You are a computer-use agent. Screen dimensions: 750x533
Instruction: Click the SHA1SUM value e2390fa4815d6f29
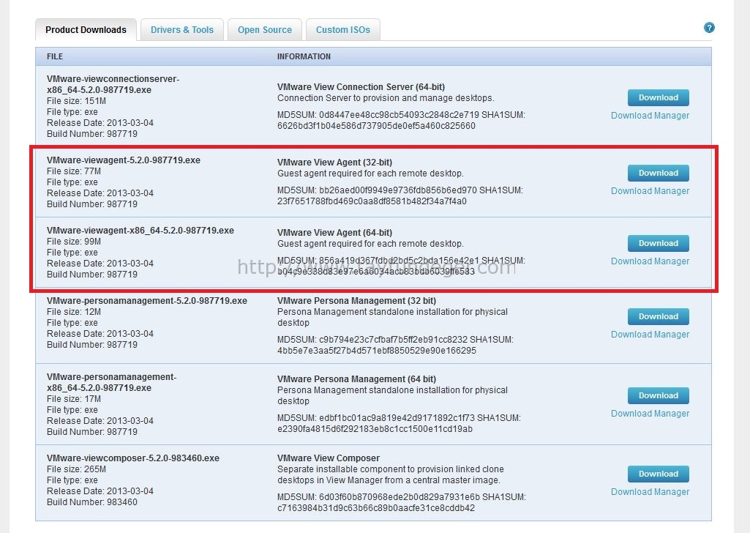point(375,429)
